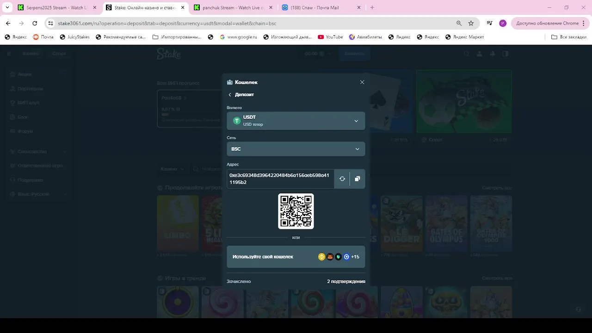This screenshot has height=333, width=592.
Task: Open the Все закладки folder
Action: [x=569, y=37]
